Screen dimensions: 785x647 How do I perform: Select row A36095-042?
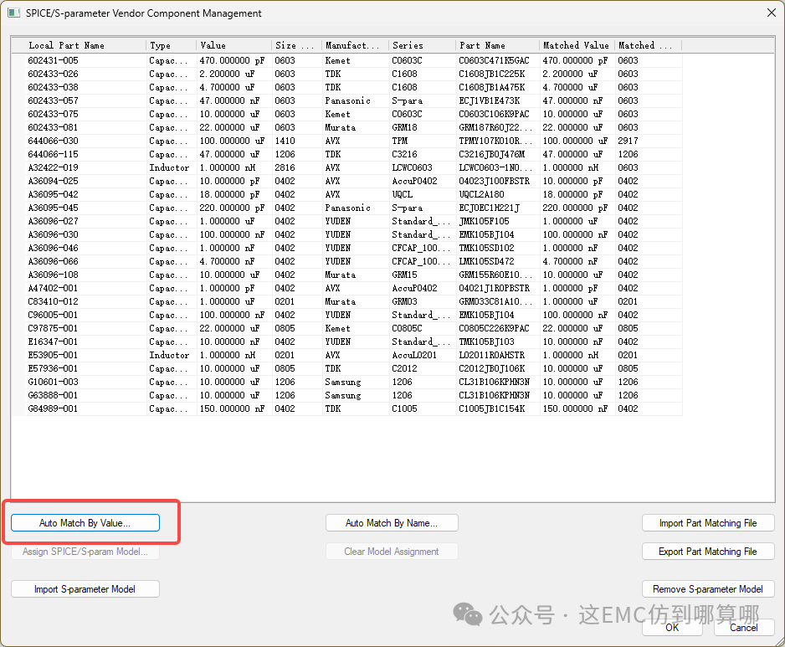[x=347, y=194]
